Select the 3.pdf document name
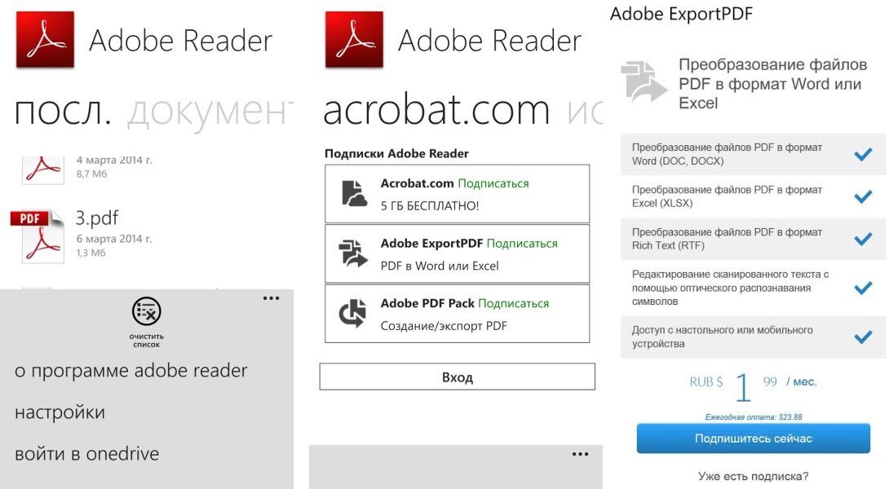This screenshot has height=489, width=889. click(97, 218)
